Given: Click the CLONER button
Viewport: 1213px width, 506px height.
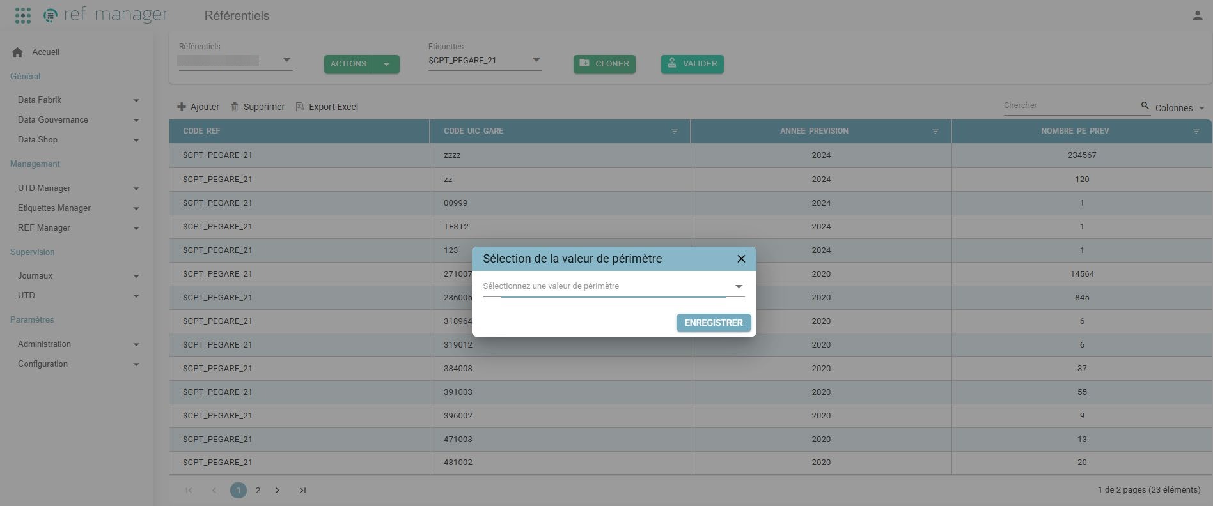Looking at the screenshot, I should coord(604,64).
